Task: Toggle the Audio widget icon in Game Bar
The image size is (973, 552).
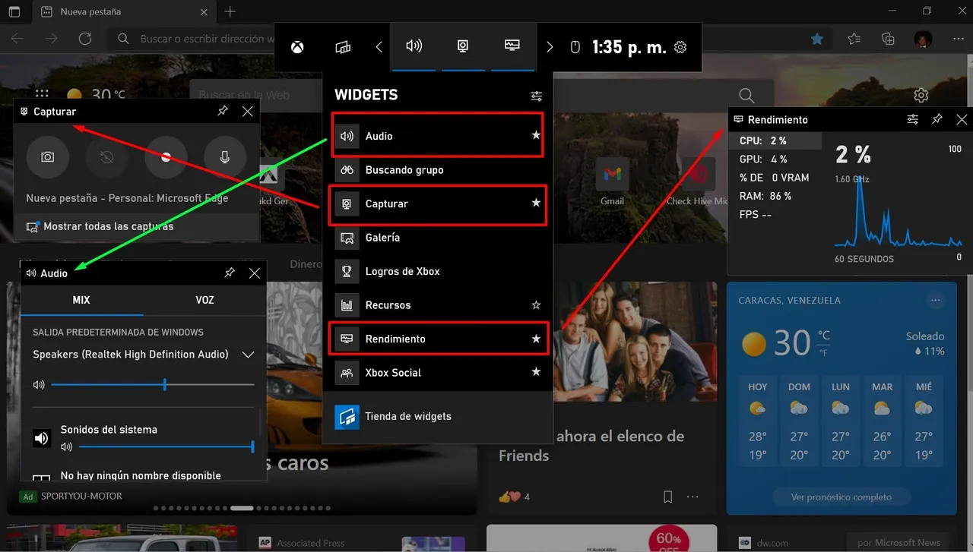Action: coord(414,46)
